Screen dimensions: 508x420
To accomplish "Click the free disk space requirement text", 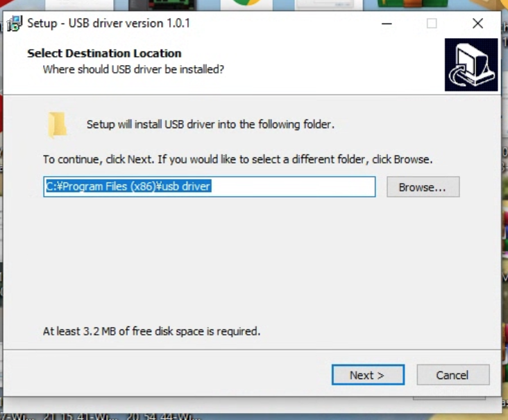I will coord(151,331).
